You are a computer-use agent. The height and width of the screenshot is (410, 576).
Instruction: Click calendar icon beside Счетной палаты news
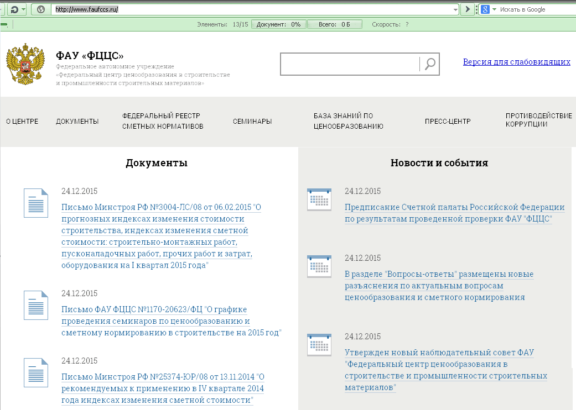(319, 199)
